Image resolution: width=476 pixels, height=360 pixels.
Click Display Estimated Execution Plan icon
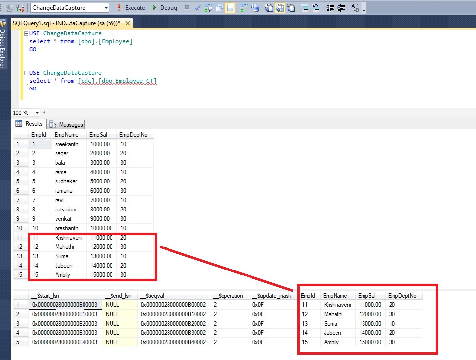pyautogui.click(x=208, y=8)
